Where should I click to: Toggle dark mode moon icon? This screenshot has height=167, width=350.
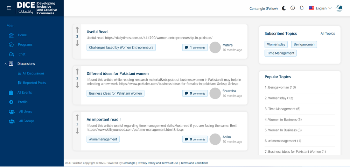[x=284, y=8]
